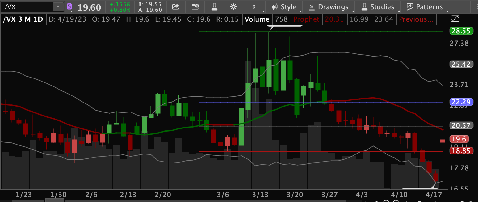Open chart settings gear icon
478x202 pixels.
tap(234, 6)
